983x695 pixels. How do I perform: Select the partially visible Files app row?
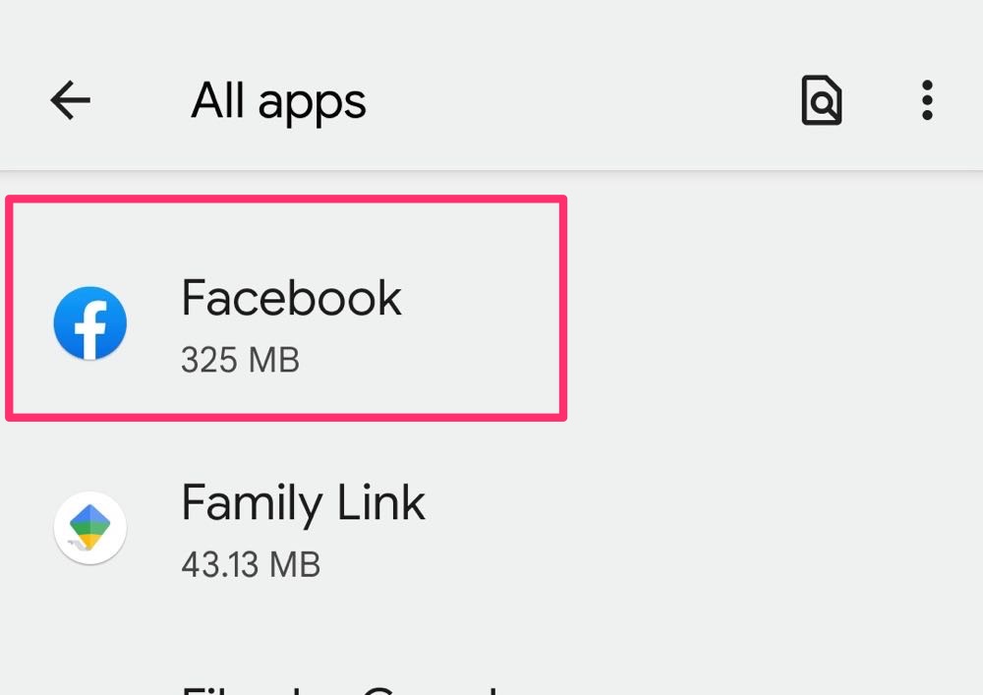point(339,685)
